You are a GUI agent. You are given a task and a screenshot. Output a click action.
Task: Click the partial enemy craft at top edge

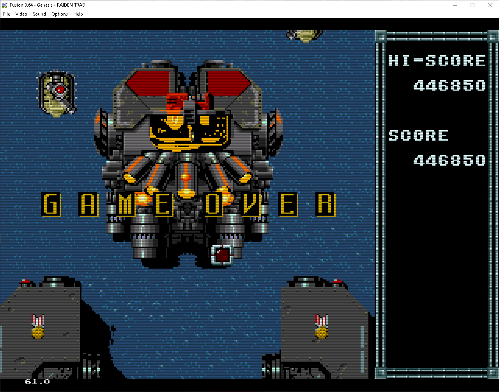click(306, 35)
